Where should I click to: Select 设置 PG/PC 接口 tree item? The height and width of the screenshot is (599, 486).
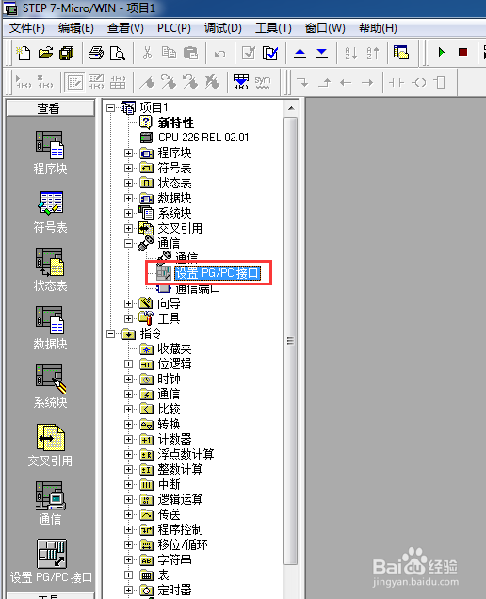[218, 273]
